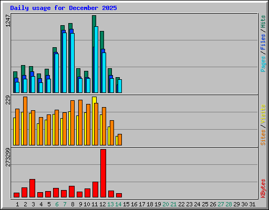The image size is (269, 210).
Task: Click the 'Pages' legend label
Action: point(263,64)
